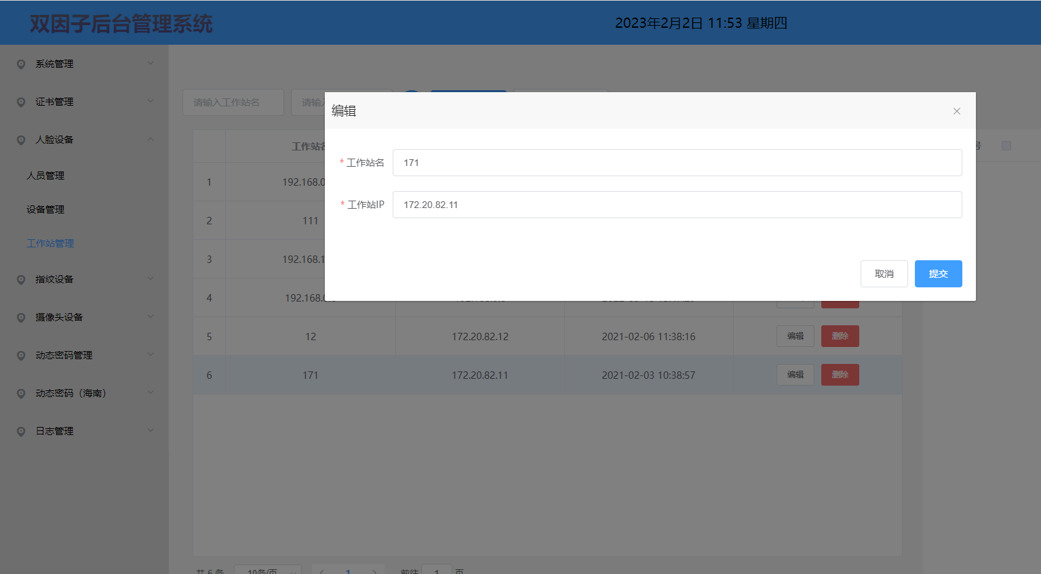Click row number 4 in the table

pos(209,298)
